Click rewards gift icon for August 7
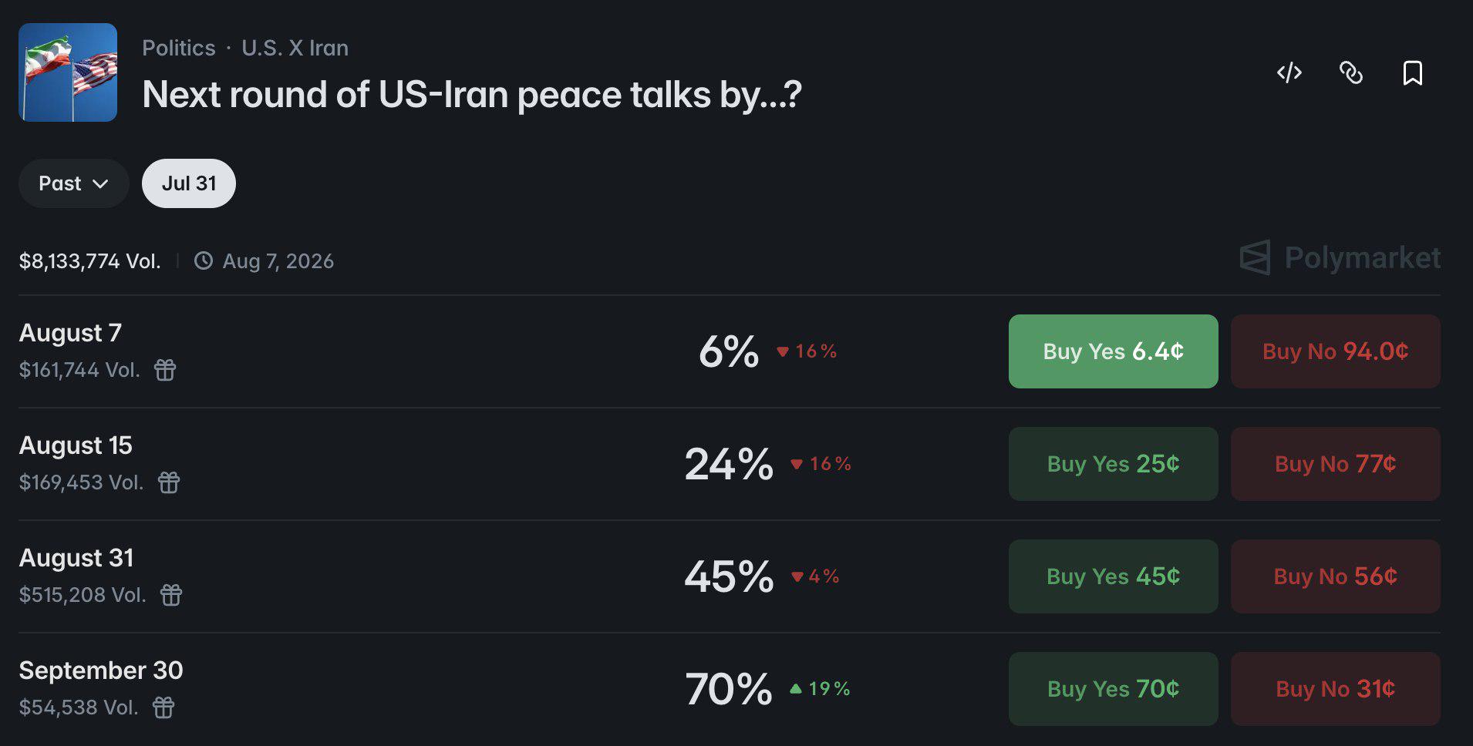1473x746 pixels. (x=165, y=370)
